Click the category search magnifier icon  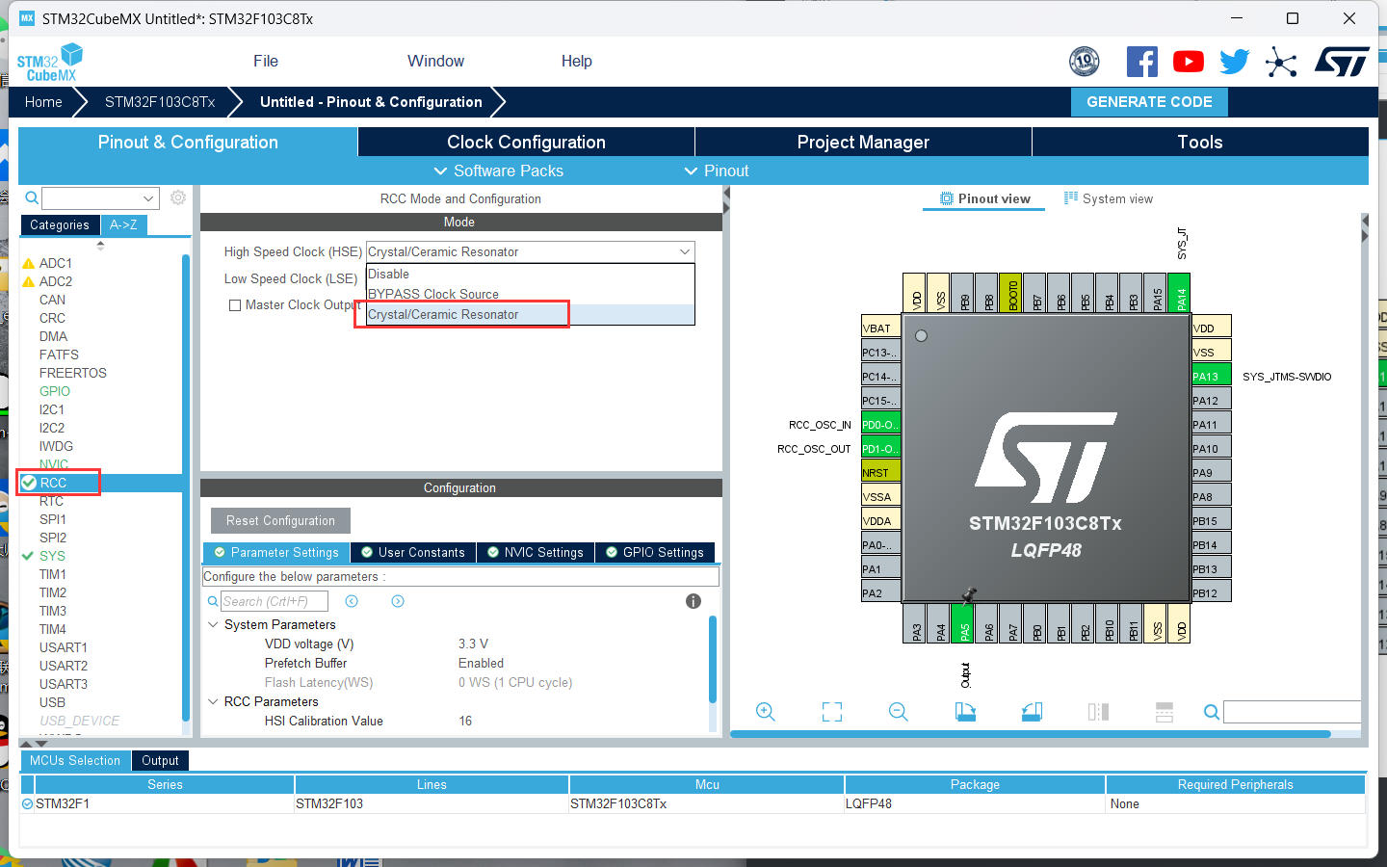pos(32,197)
